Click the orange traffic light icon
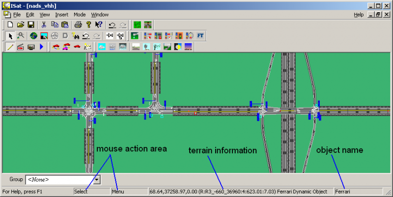Screen dimensions: 393x197 pyautogui.click(x=179, y=36)
